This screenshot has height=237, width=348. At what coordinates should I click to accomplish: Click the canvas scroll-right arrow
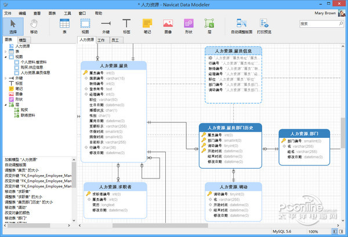pos(338,225)
